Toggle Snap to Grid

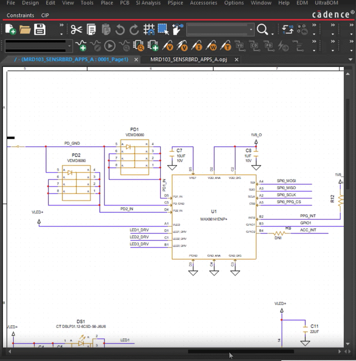click(149, 30)
